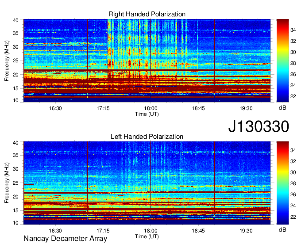Image resolution: width=301 pixels, height=244 pixels.
Task: Click the 28 dB label on bottom colorbar
Action: pyautogui.click(x=293, y=183)
